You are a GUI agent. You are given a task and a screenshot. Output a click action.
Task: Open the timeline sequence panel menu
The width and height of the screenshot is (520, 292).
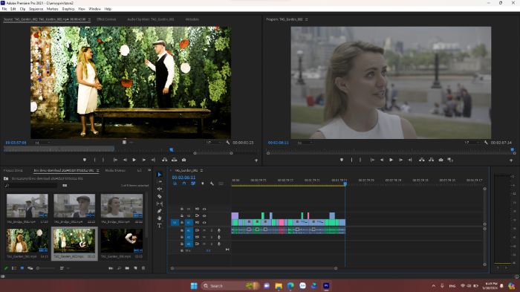201,171
